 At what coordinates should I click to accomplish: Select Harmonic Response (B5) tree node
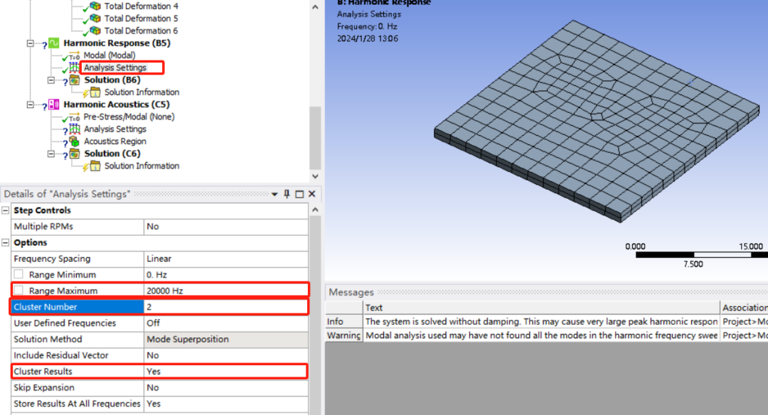coord(117,43)
